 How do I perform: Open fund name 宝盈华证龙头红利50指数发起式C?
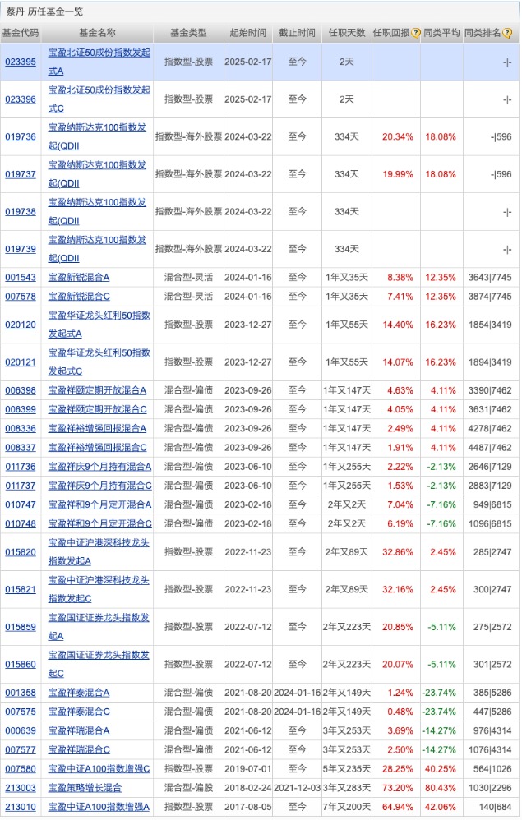(99, 362)
